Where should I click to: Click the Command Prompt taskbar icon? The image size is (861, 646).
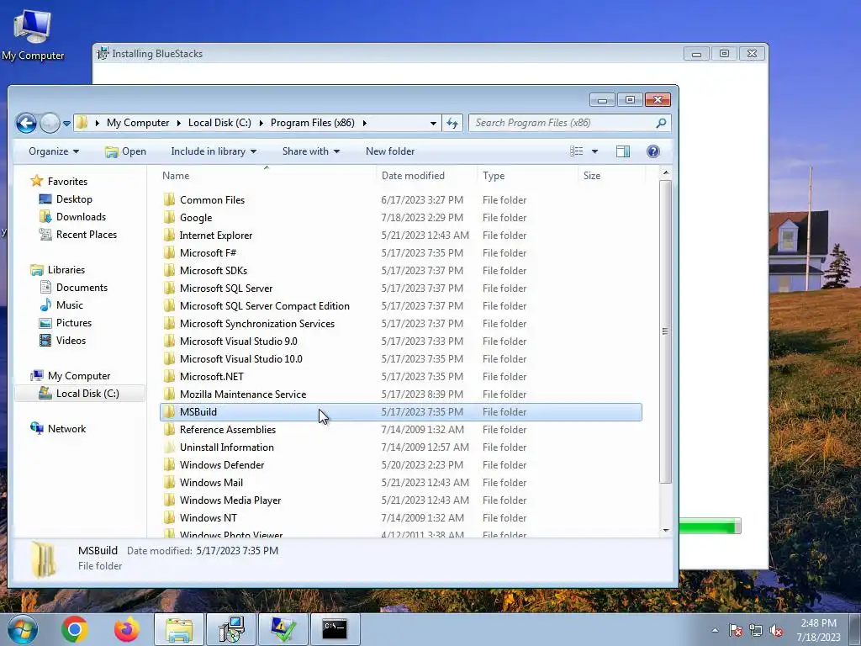[335, 629]
